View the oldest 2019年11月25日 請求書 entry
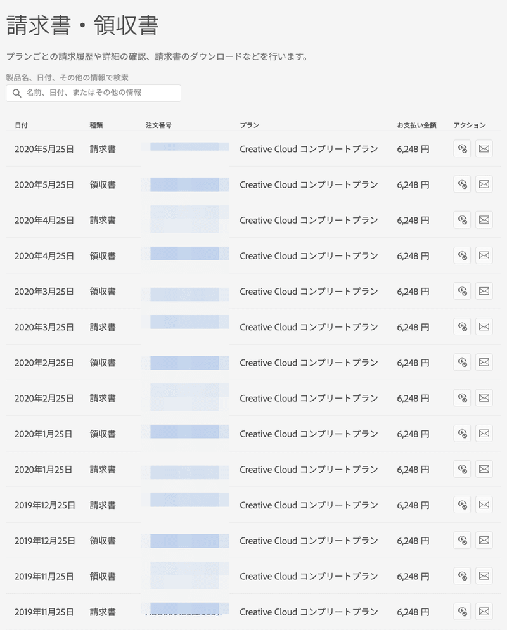 pos(461,612)
